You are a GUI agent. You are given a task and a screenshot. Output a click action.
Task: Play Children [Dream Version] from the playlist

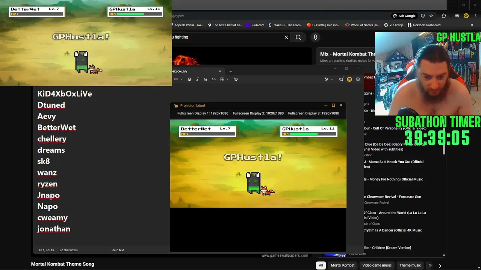pos(387,248)
